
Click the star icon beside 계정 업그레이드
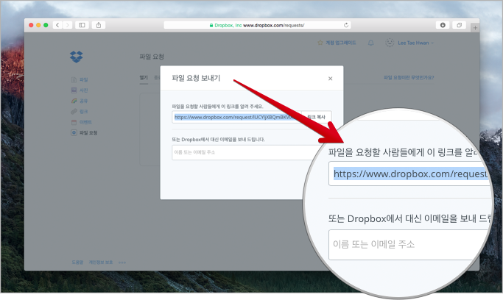320,43
